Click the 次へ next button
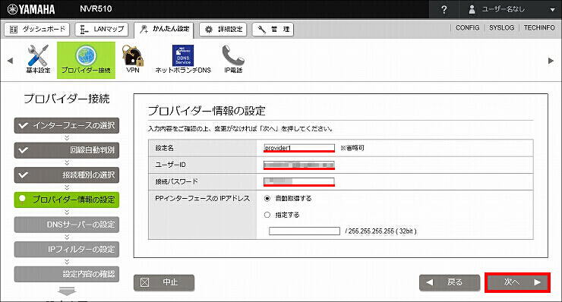 [517, 282]
